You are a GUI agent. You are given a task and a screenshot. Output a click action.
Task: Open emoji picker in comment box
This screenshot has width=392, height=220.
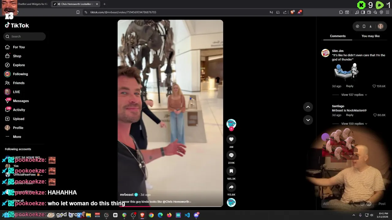coord(369,204)
